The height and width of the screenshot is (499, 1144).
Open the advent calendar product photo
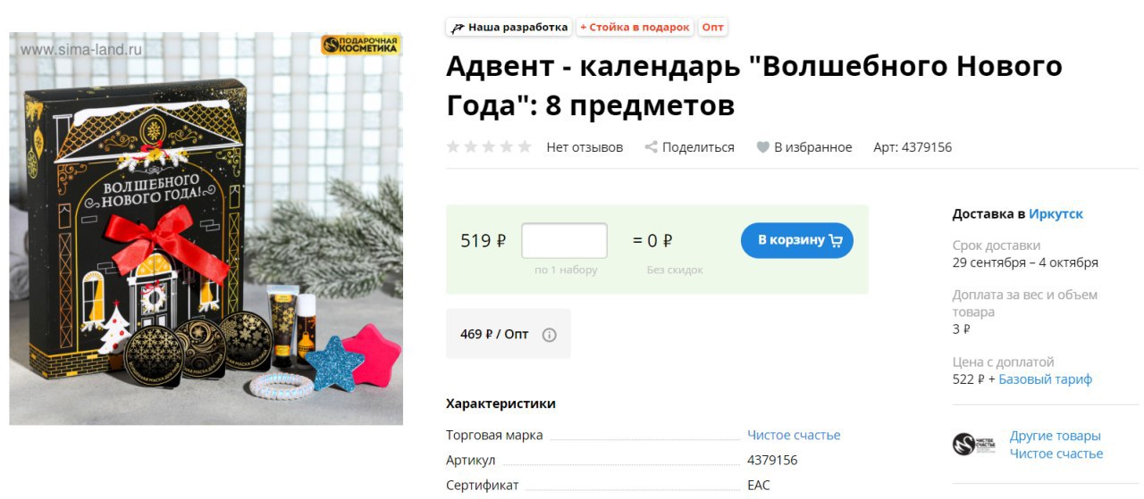pyautogui.click(x=206, y=229)
